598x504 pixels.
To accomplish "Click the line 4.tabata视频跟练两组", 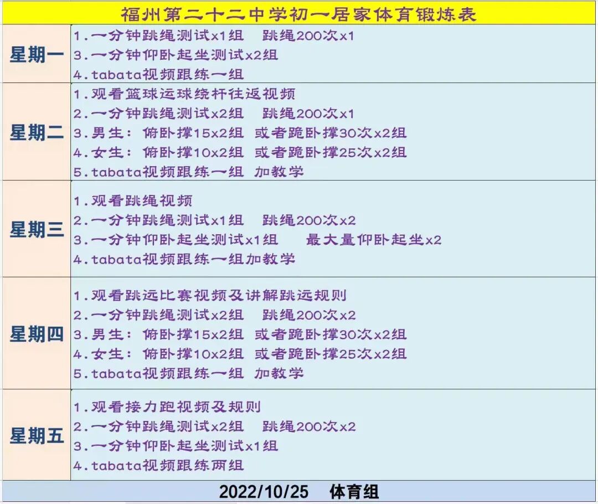I will (x=159, y=465).
